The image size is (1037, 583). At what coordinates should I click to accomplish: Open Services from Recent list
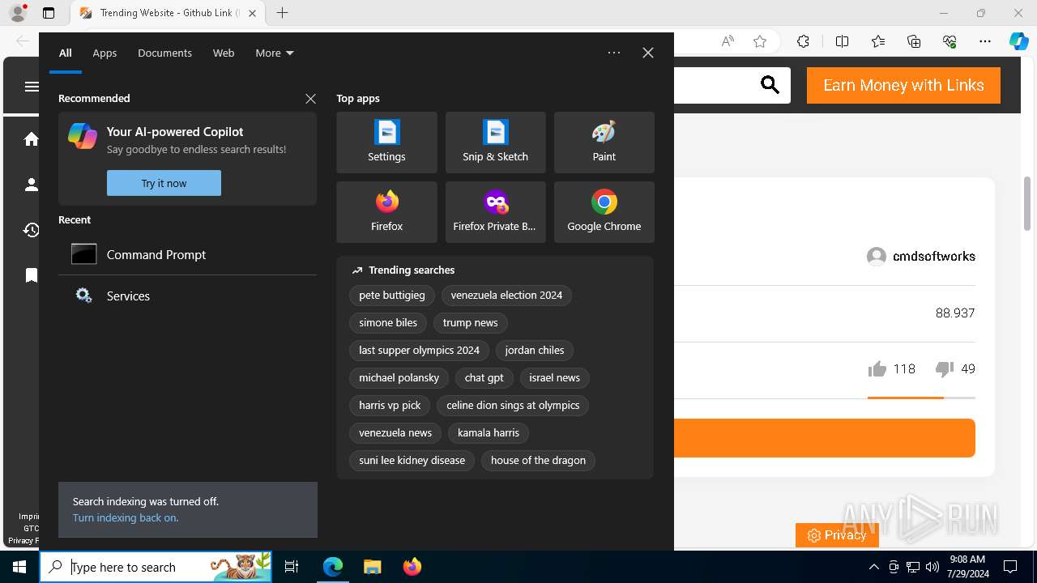(187, 296)
